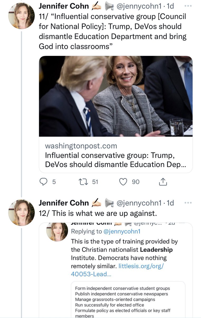Viewport: 201px width, 318px height.
Task: Open Jennifer Cohn's name on tweet 11
Action: [64, 6]
